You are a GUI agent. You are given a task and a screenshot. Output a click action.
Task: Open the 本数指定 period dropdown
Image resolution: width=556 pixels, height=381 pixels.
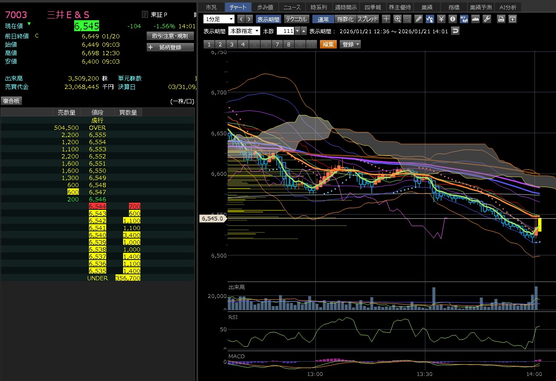click(x=244, y=31)
